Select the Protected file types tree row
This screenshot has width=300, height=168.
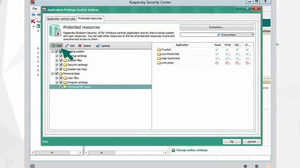click(100, 87)
